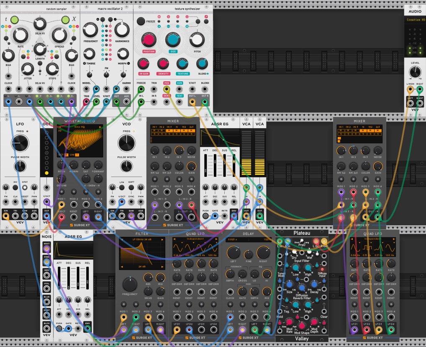
Task: Click the Diffusion knob on Plateau
Action: [x=302, y=288]
